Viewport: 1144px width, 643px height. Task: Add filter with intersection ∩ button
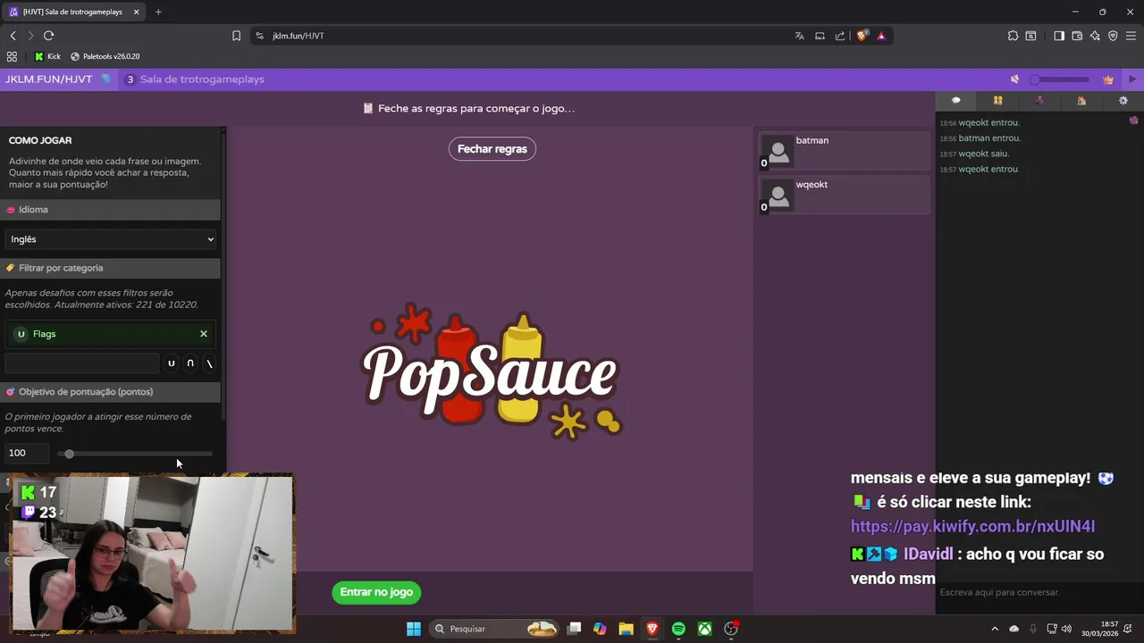click(x=190, y=363)
